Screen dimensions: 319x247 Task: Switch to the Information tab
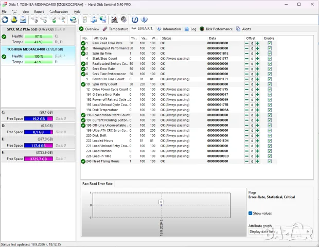point(169,29)
